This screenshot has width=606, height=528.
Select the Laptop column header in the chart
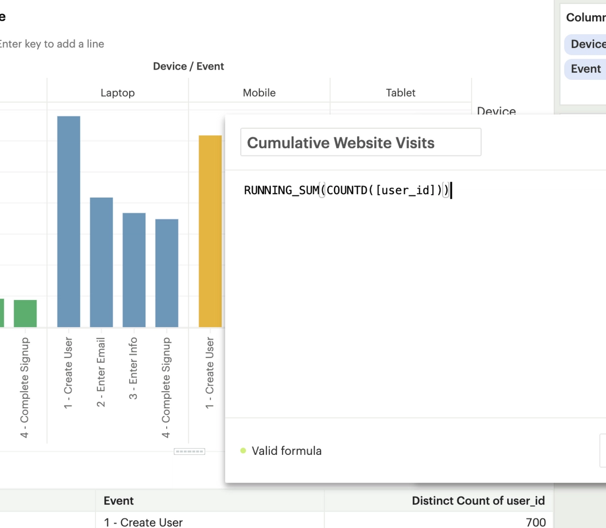tap(117, 92)
